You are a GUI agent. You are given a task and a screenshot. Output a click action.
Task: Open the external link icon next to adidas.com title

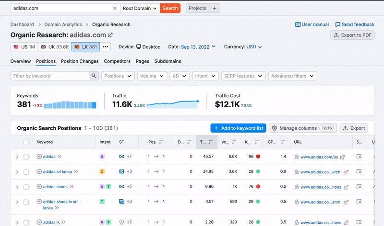pos(110,35)
